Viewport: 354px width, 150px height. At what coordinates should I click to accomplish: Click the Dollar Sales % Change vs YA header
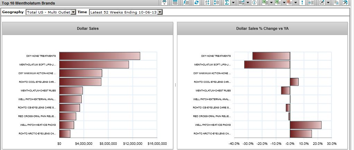click(x=262, y=28)
